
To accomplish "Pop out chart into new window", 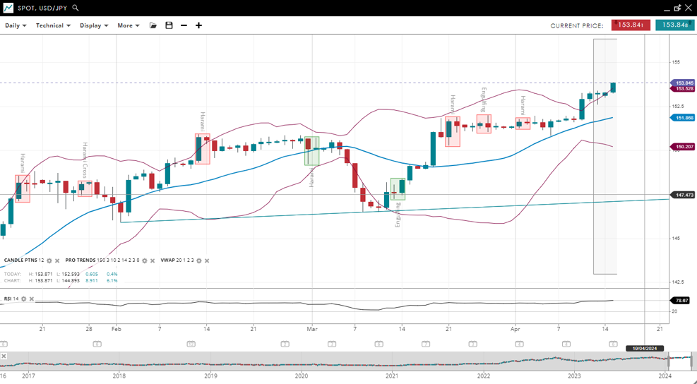I will point(677,8).
